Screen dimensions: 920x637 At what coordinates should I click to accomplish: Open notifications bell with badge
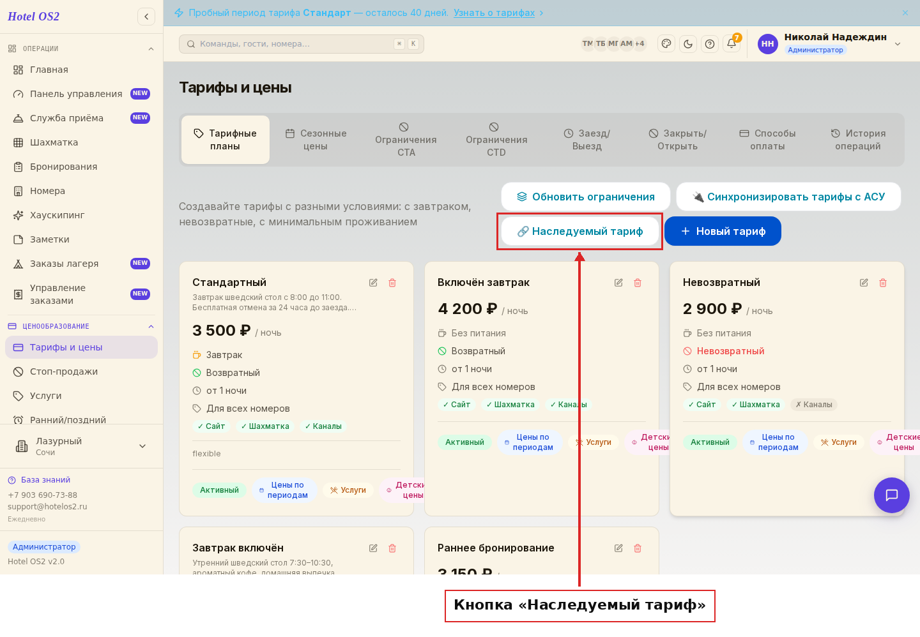pyautogui.click(x=732, y=44)
